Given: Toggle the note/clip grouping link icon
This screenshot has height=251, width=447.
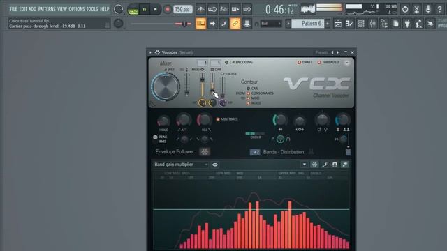Looking at the screenshot, I should click(235, 24).
